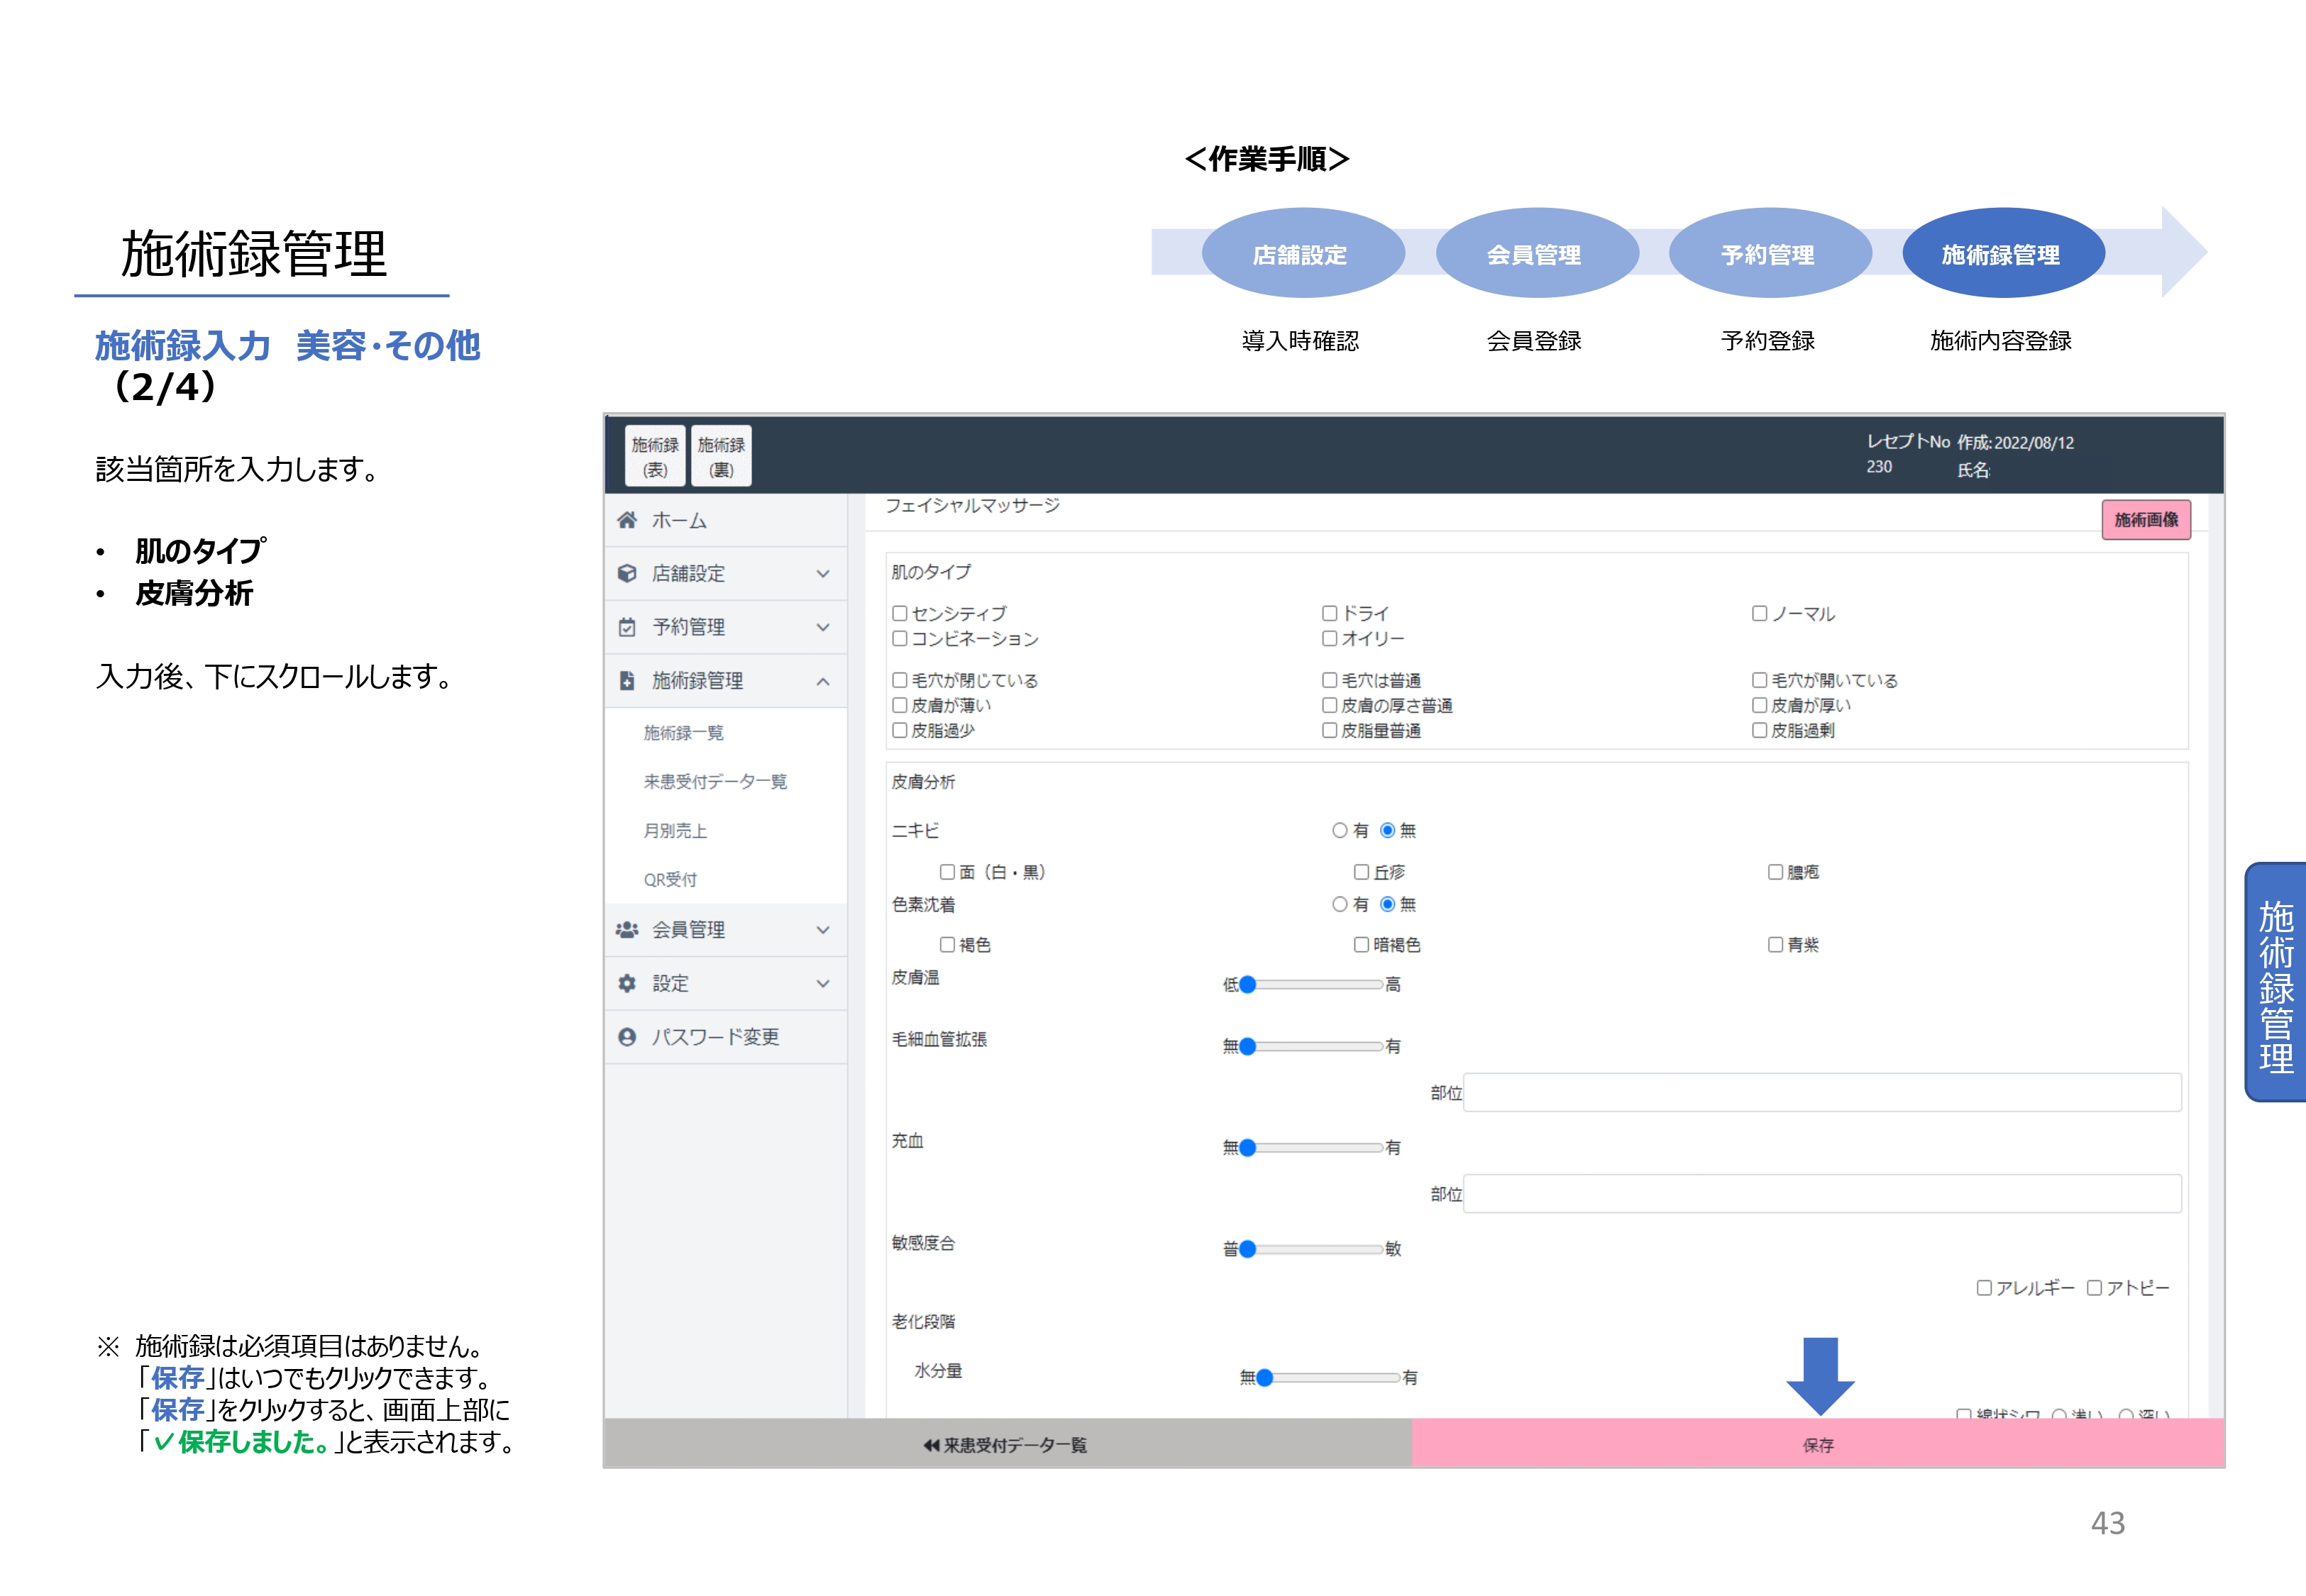Click the Home house icon in sidebar

click(627, 520)
